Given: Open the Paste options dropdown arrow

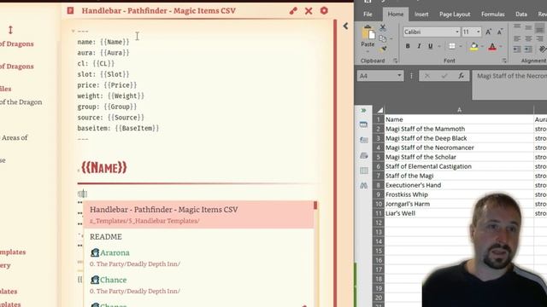Looking at the screenshot, I should click(368, 51).
